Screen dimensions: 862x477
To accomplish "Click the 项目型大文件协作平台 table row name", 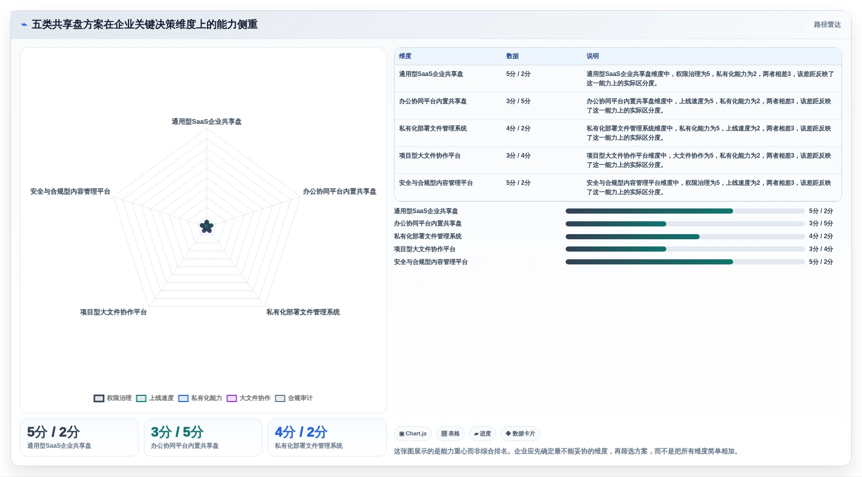I will [430, 156].
